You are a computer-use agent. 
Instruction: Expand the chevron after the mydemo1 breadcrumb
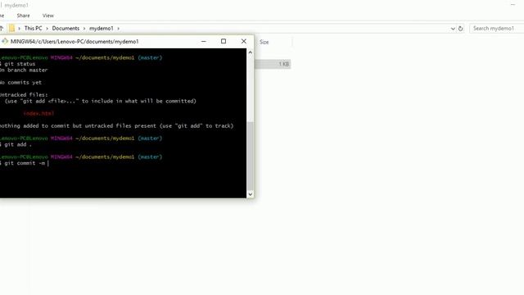[x=118, y=29]
